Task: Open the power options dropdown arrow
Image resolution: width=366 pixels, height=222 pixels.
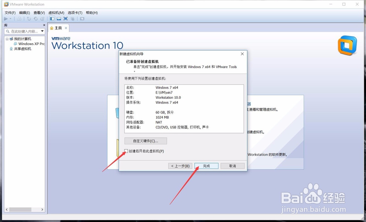Action: coord(11,19)
